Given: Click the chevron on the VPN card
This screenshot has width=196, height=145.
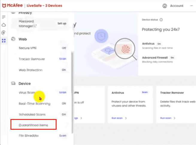Looking at the screenshot, I should (81, 118).
